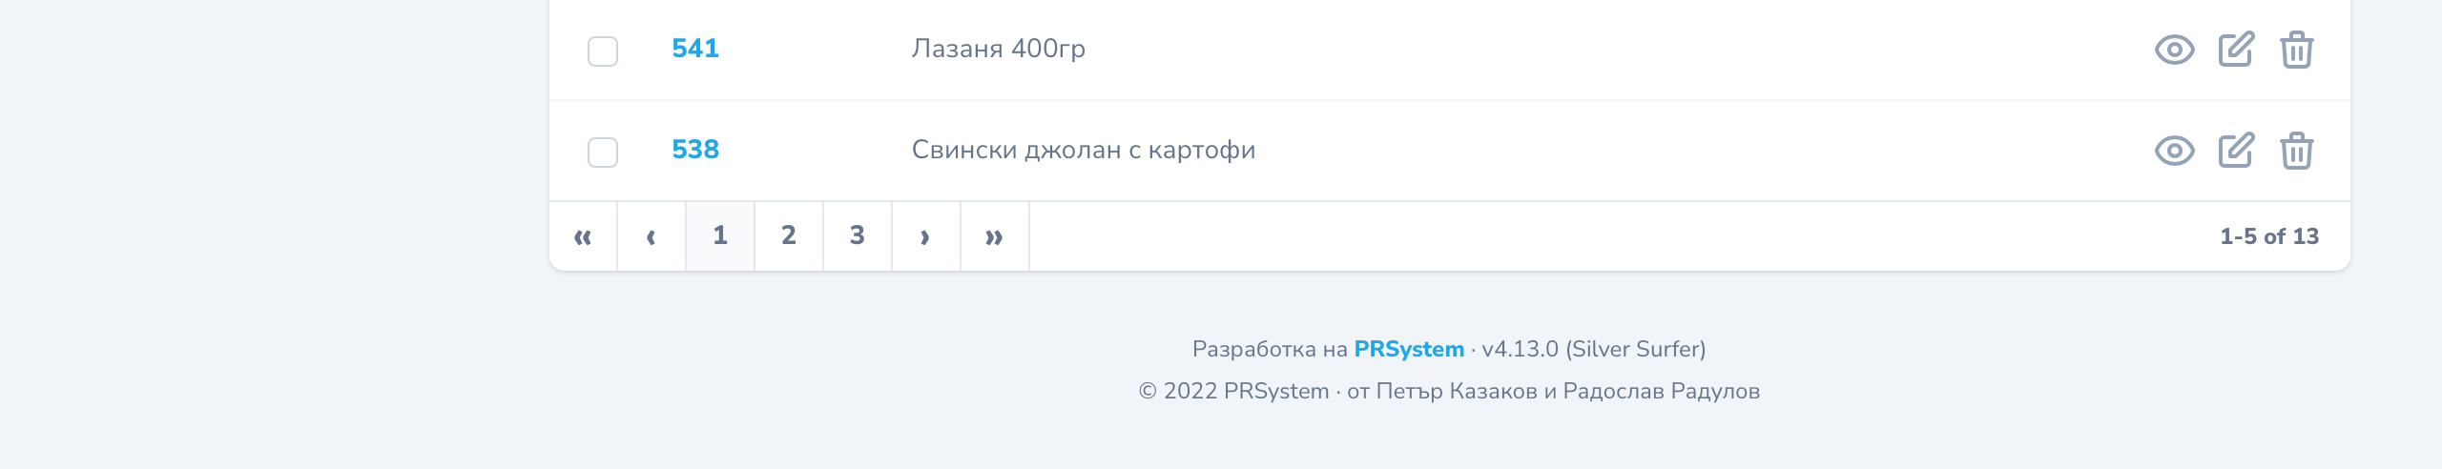The image size is (2442, 469).
Task: Click the Лазаня 400гр name cell
Action: pos(999,49)
